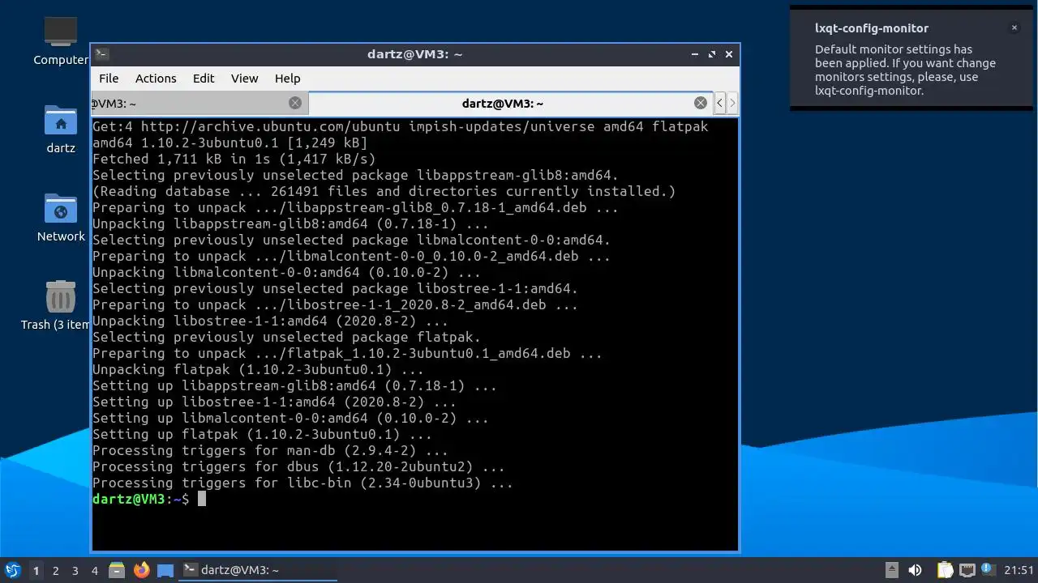The width and height of the screenshot is (1038, 583).
Task: Open the clipboard manager tray icon
Action: coord(946,570)
